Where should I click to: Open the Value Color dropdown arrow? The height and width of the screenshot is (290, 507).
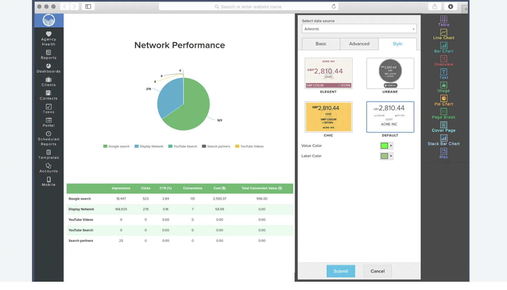pyautogui.click(x=391, y=146)
